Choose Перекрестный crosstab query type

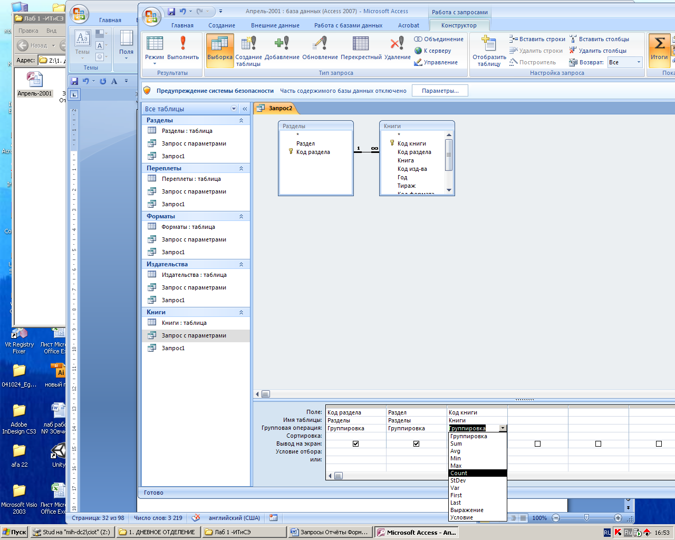tap(361, 48)
